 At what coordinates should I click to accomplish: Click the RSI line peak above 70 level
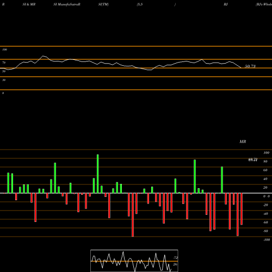click(x=43, y=56)
